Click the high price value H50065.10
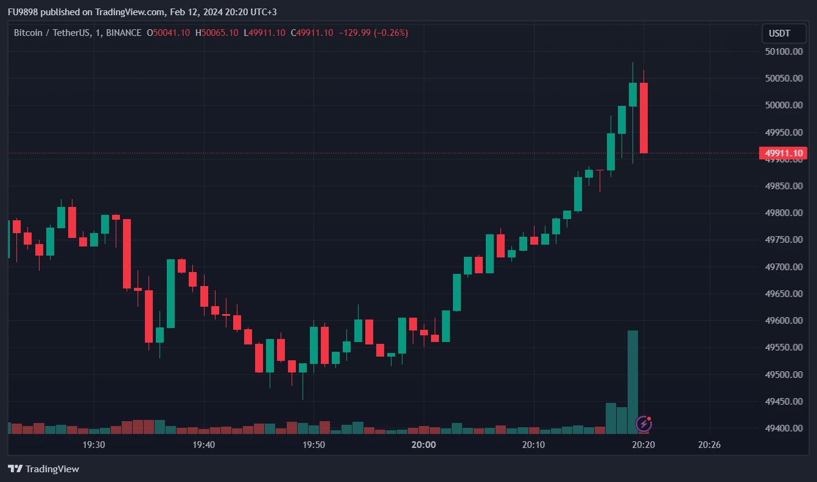 (x=217, y=33)
